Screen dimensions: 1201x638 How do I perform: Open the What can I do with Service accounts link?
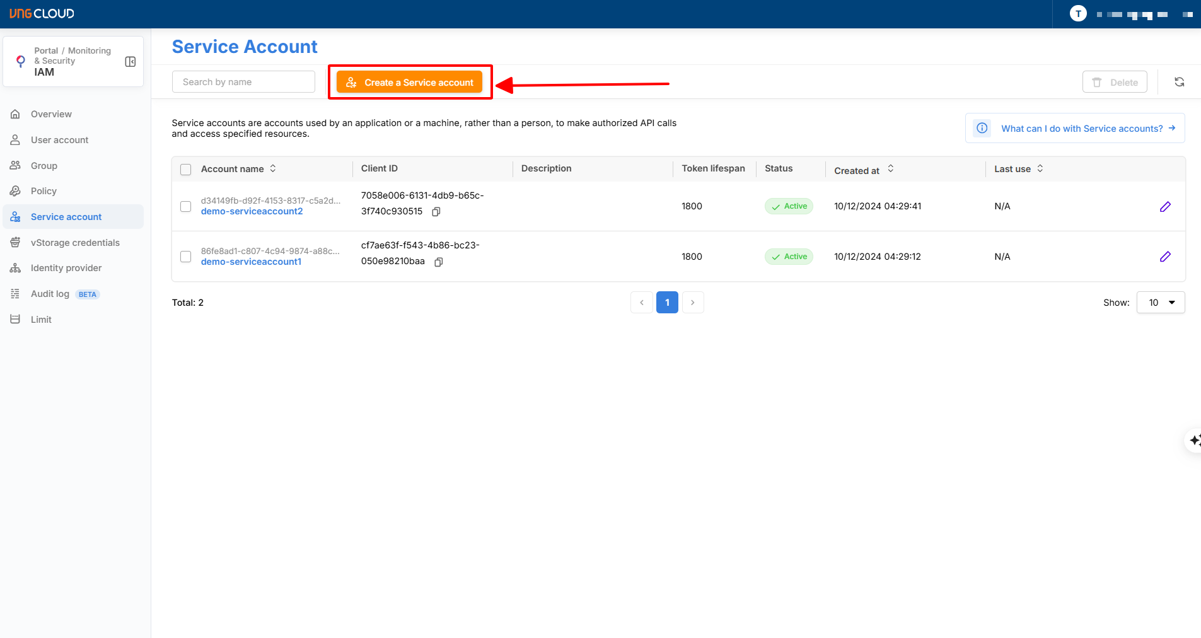coord(1081,129)
